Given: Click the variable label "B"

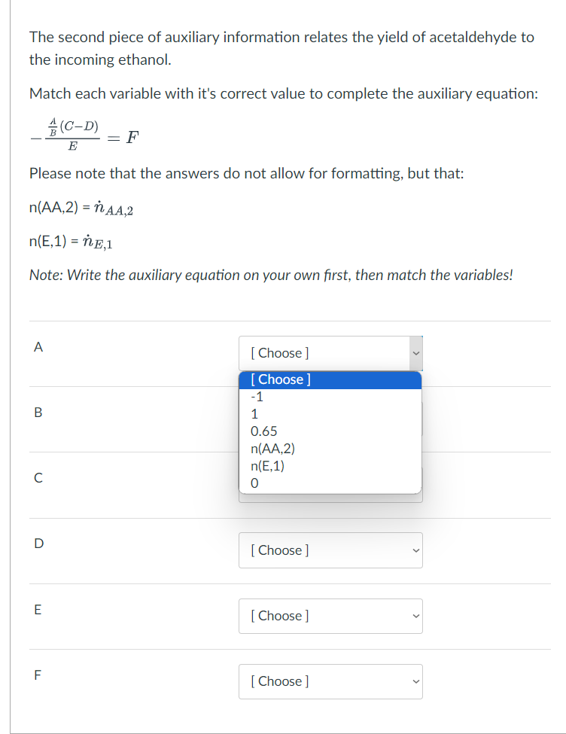Looking at the screenshot, I should (x=38, y=413).
